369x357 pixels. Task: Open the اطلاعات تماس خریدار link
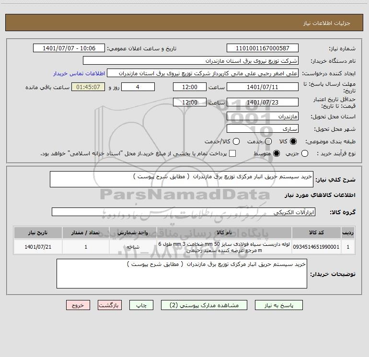click(79, 73)
